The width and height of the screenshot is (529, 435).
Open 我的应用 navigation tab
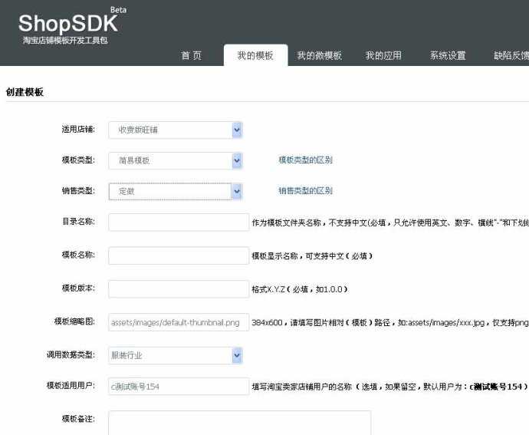(383, 56)
